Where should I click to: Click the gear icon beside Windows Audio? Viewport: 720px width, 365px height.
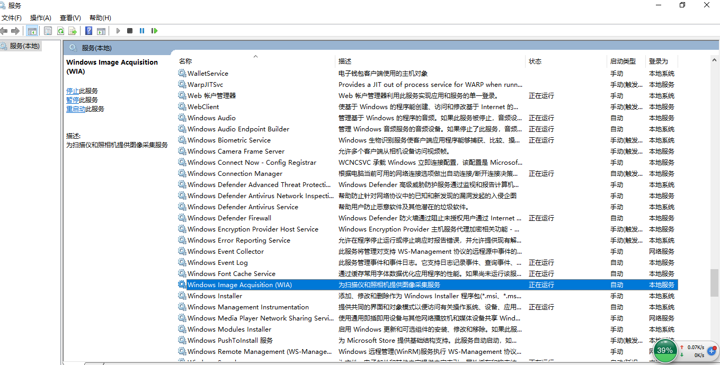[x=182, y=118]
